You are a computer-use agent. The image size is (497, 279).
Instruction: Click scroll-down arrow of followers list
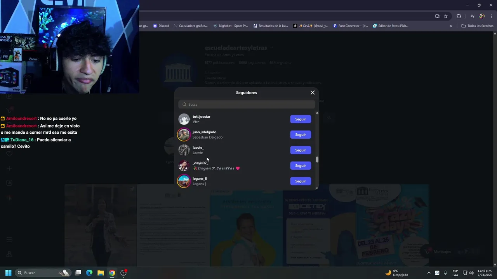[x=317, y=188]
